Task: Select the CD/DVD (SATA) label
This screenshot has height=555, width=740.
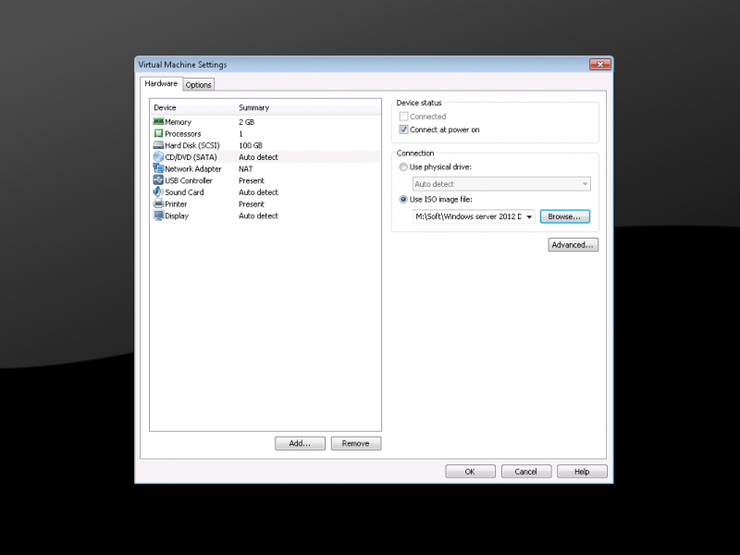Action: pyautogui.click(x=191, y=157)
